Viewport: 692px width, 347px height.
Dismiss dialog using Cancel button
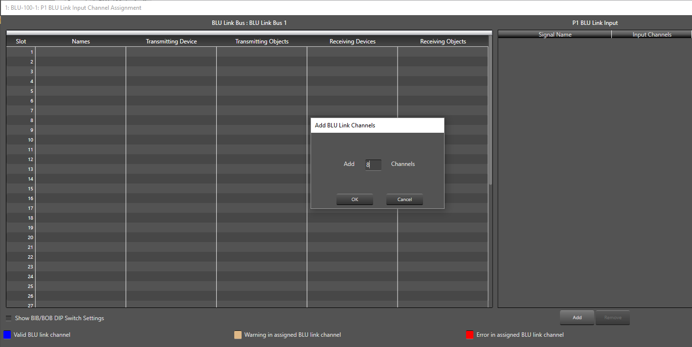tap(404, 199)
